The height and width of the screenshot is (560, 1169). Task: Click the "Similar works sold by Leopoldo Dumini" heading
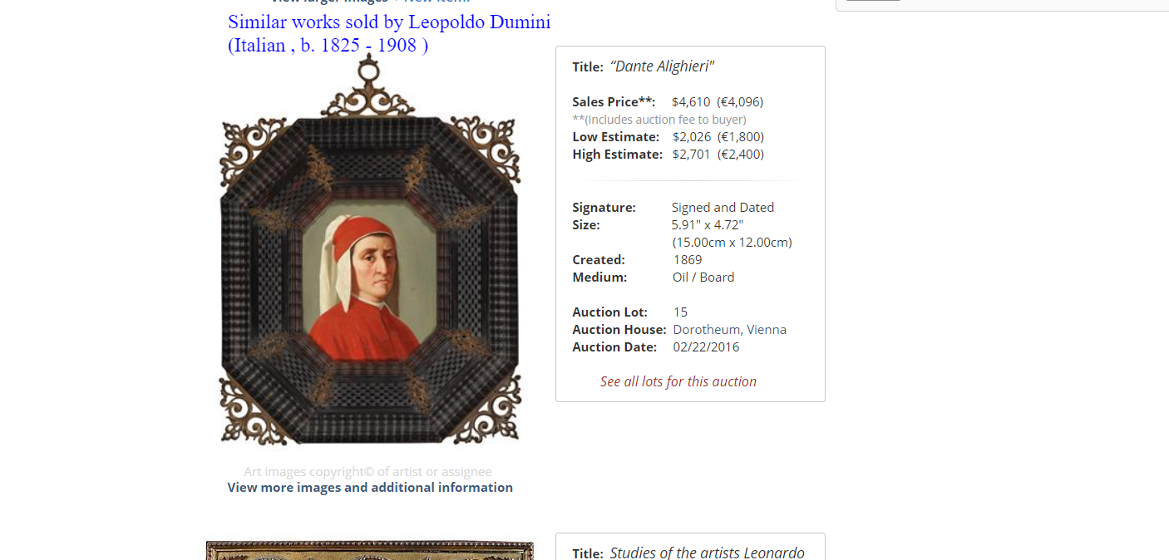[389, 22]
